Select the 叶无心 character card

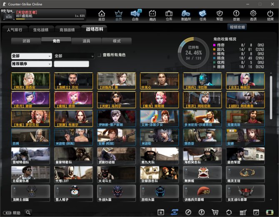click(159, 81)
